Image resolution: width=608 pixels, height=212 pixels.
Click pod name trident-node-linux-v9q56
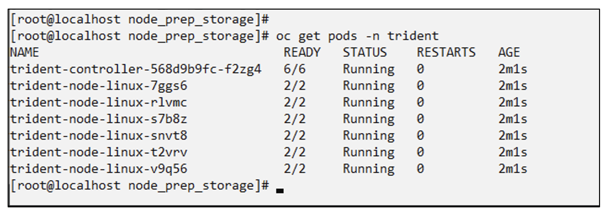tap(98, 169)
